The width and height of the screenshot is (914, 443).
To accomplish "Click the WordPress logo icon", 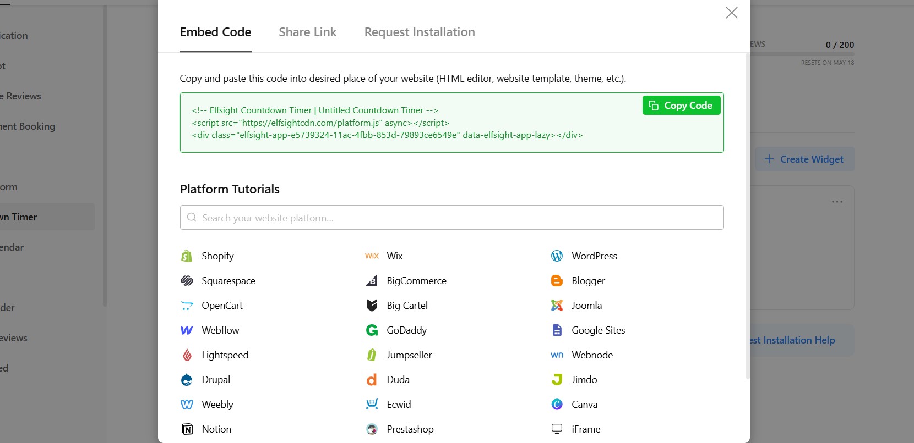I will click(x=557, y=256).
